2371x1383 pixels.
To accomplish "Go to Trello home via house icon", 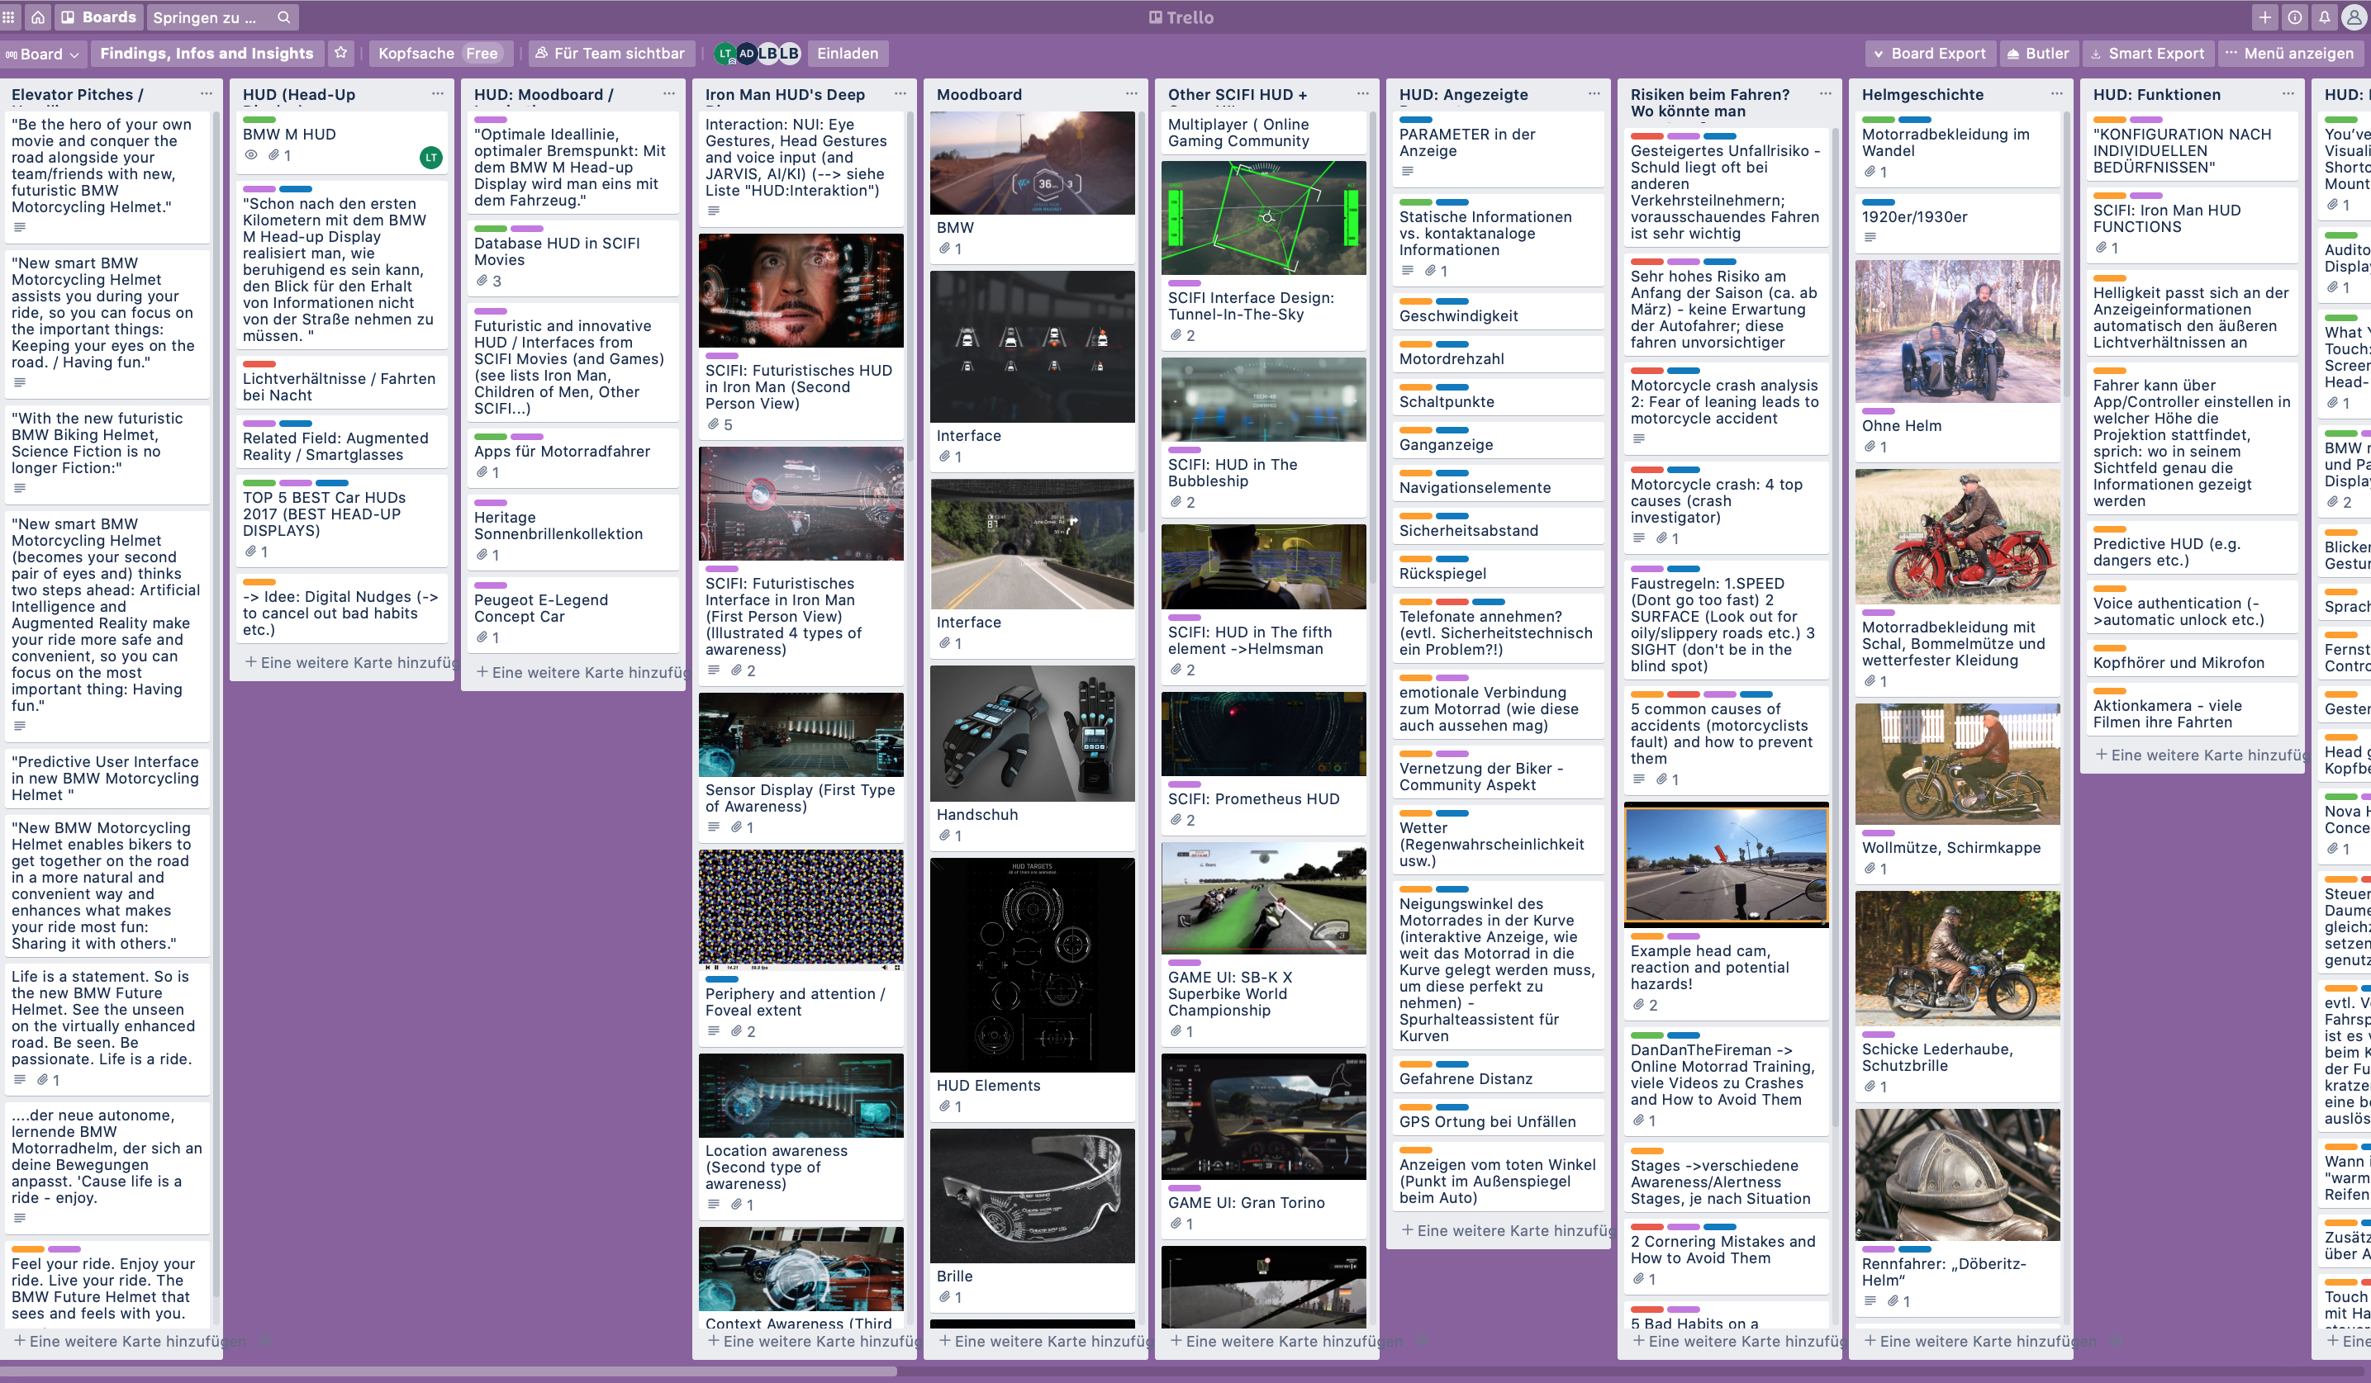I will (x=38, y=17).
